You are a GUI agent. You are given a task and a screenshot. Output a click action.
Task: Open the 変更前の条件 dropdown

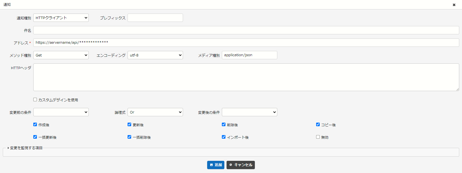tap(61, 112)
